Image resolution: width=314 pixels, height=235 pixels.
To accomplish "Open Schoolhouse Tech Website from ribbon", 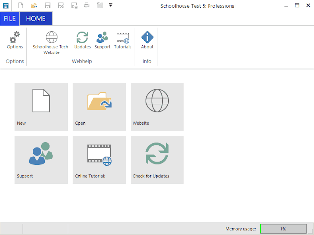I will [x=51, y=43].
